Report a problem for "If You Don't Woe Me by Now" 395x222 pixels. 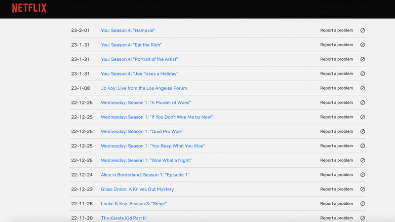(337, 117)
